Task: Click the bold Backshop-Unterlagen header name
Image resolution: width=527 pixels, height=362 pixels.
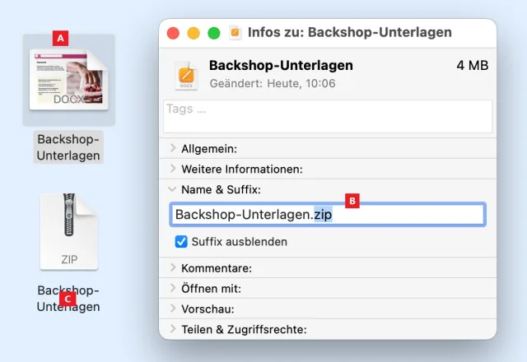Action: (281, 65)
